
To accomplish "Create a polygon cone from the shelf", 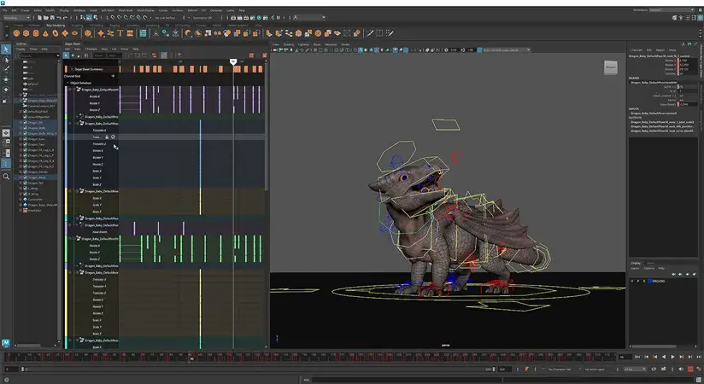I will coord(45,33).
